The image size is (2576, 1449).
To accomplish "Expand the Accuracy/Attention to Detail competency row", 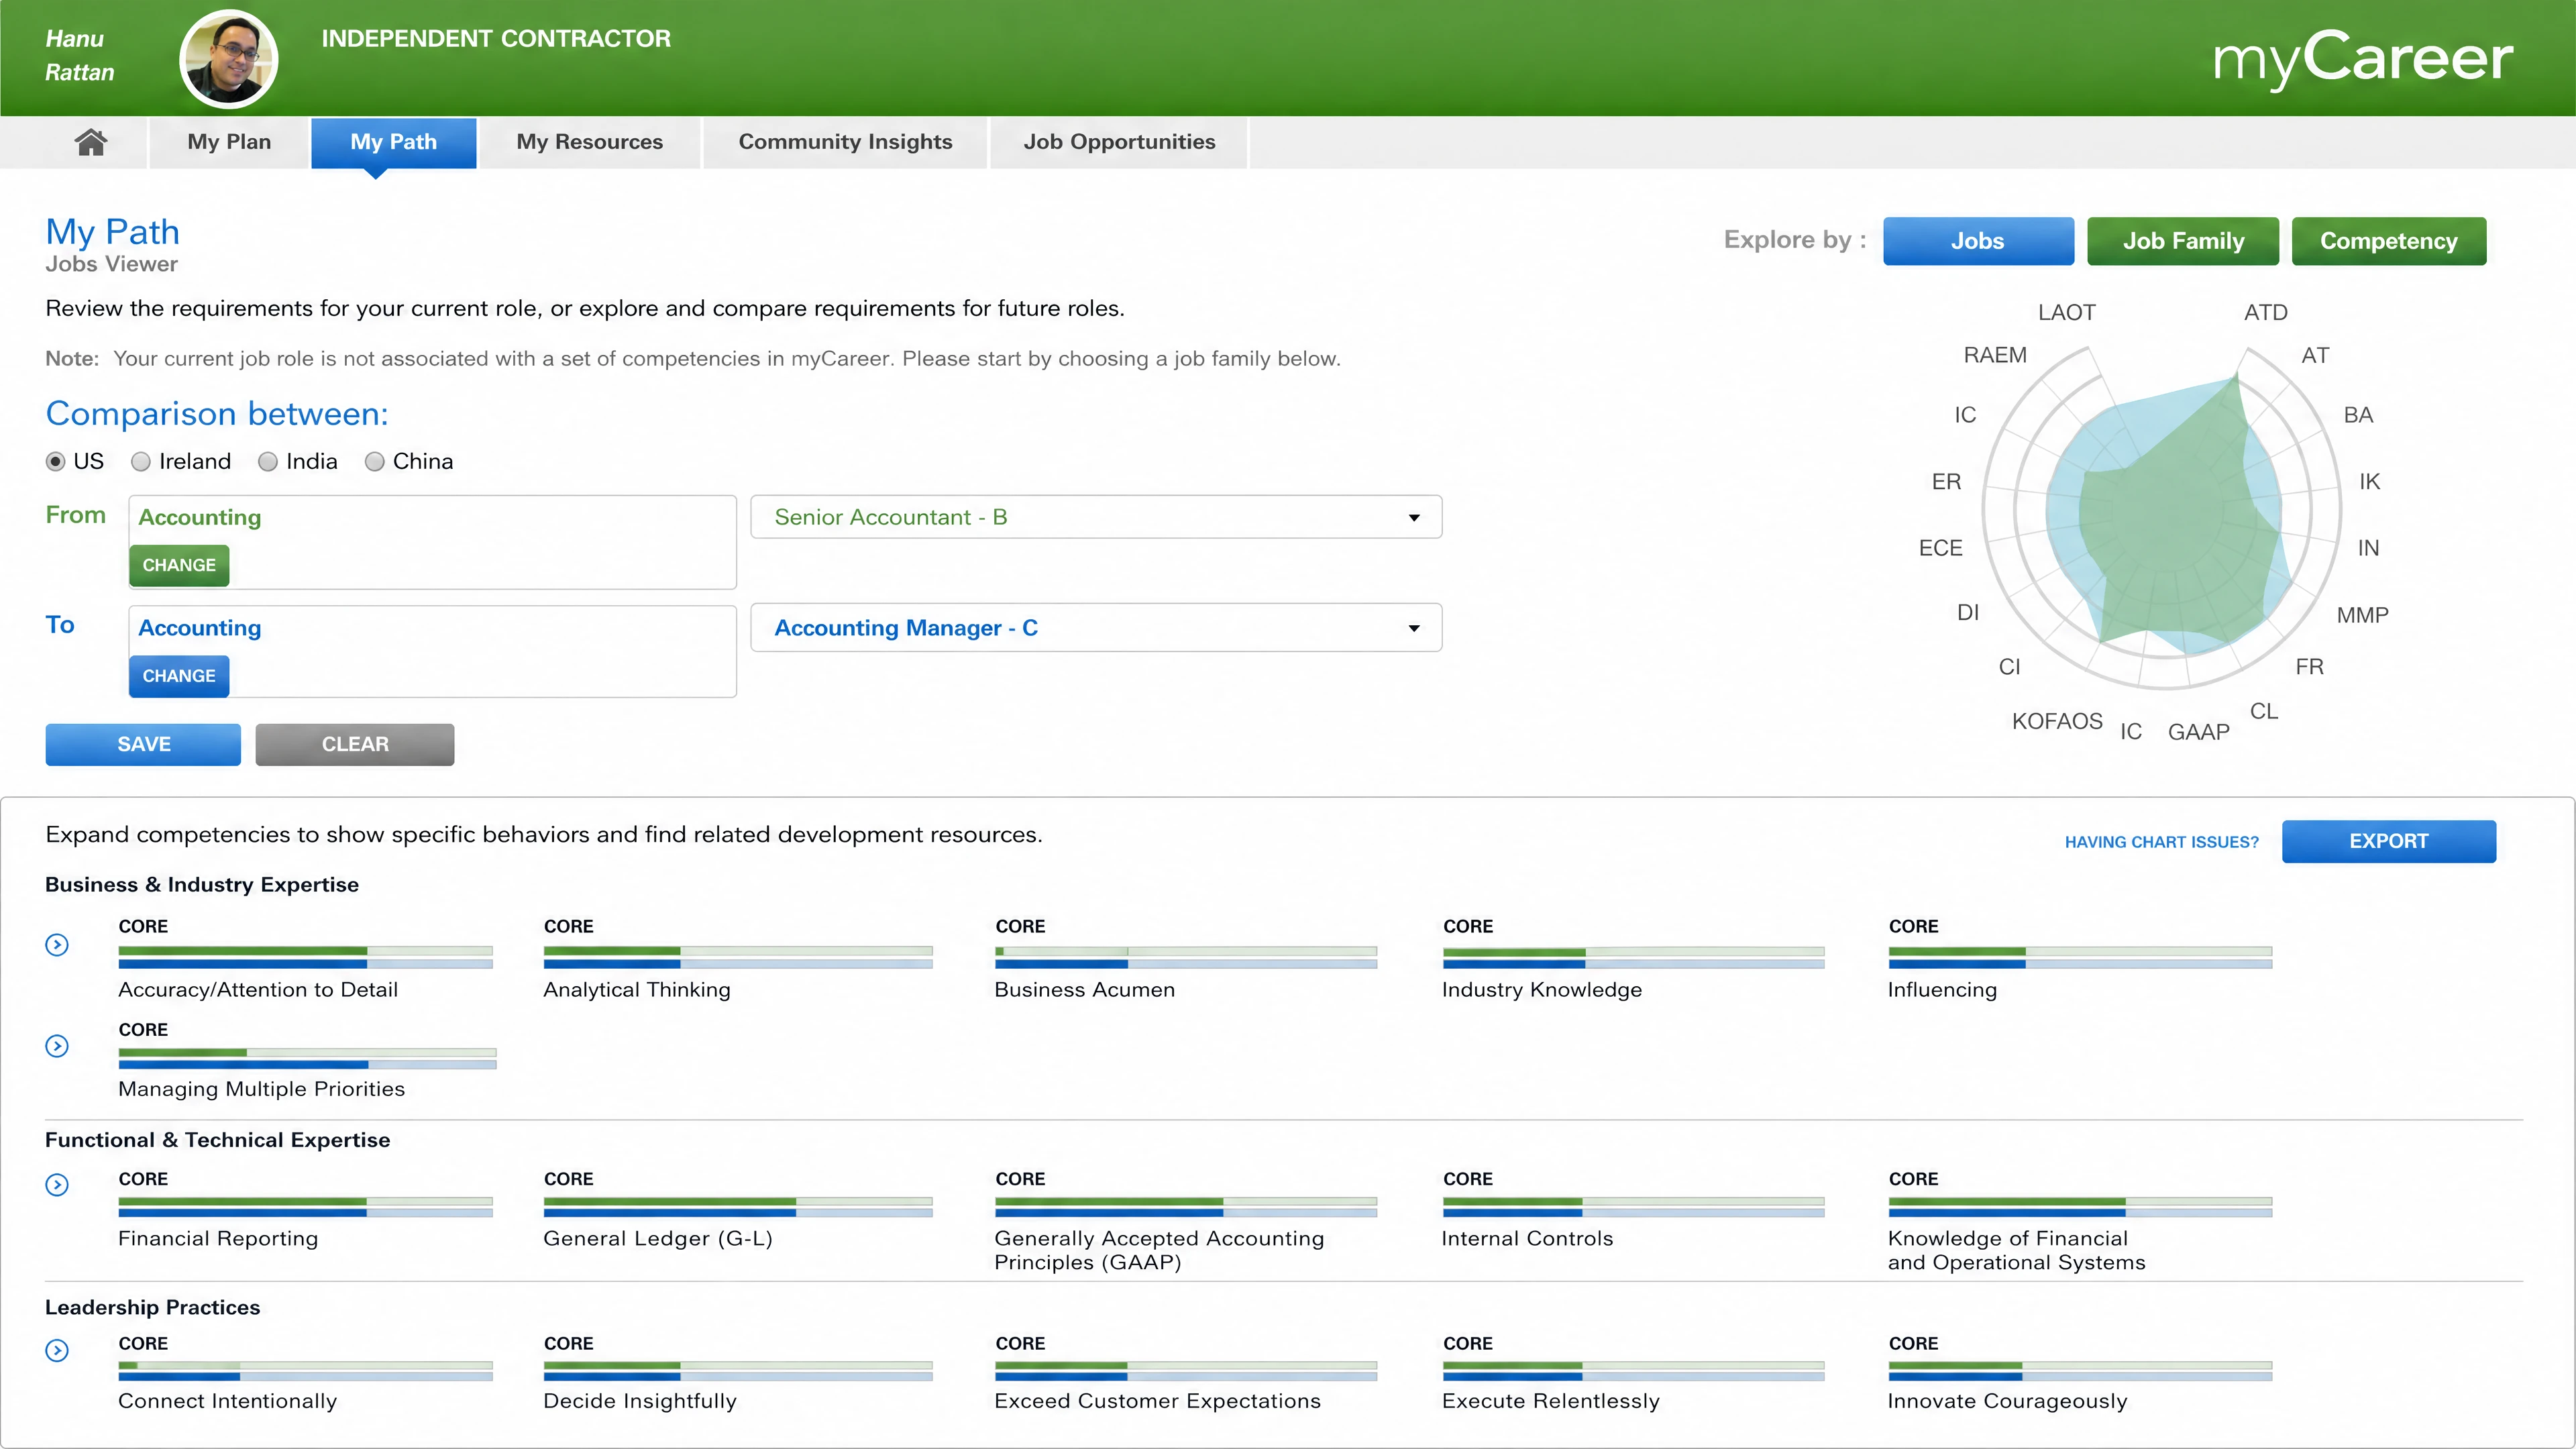I will pyautogui.click(x=57, y=945).
